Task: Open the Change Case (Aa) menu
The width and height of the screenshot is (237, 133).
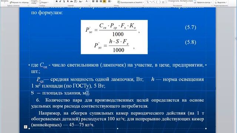Action: coord(81,1)
